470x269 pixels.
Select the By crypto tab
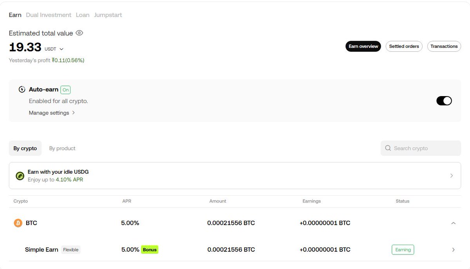tap(25, 148)
